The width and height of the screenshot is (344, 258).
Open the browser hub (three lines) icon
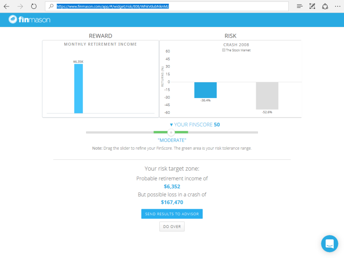(300, 7)
